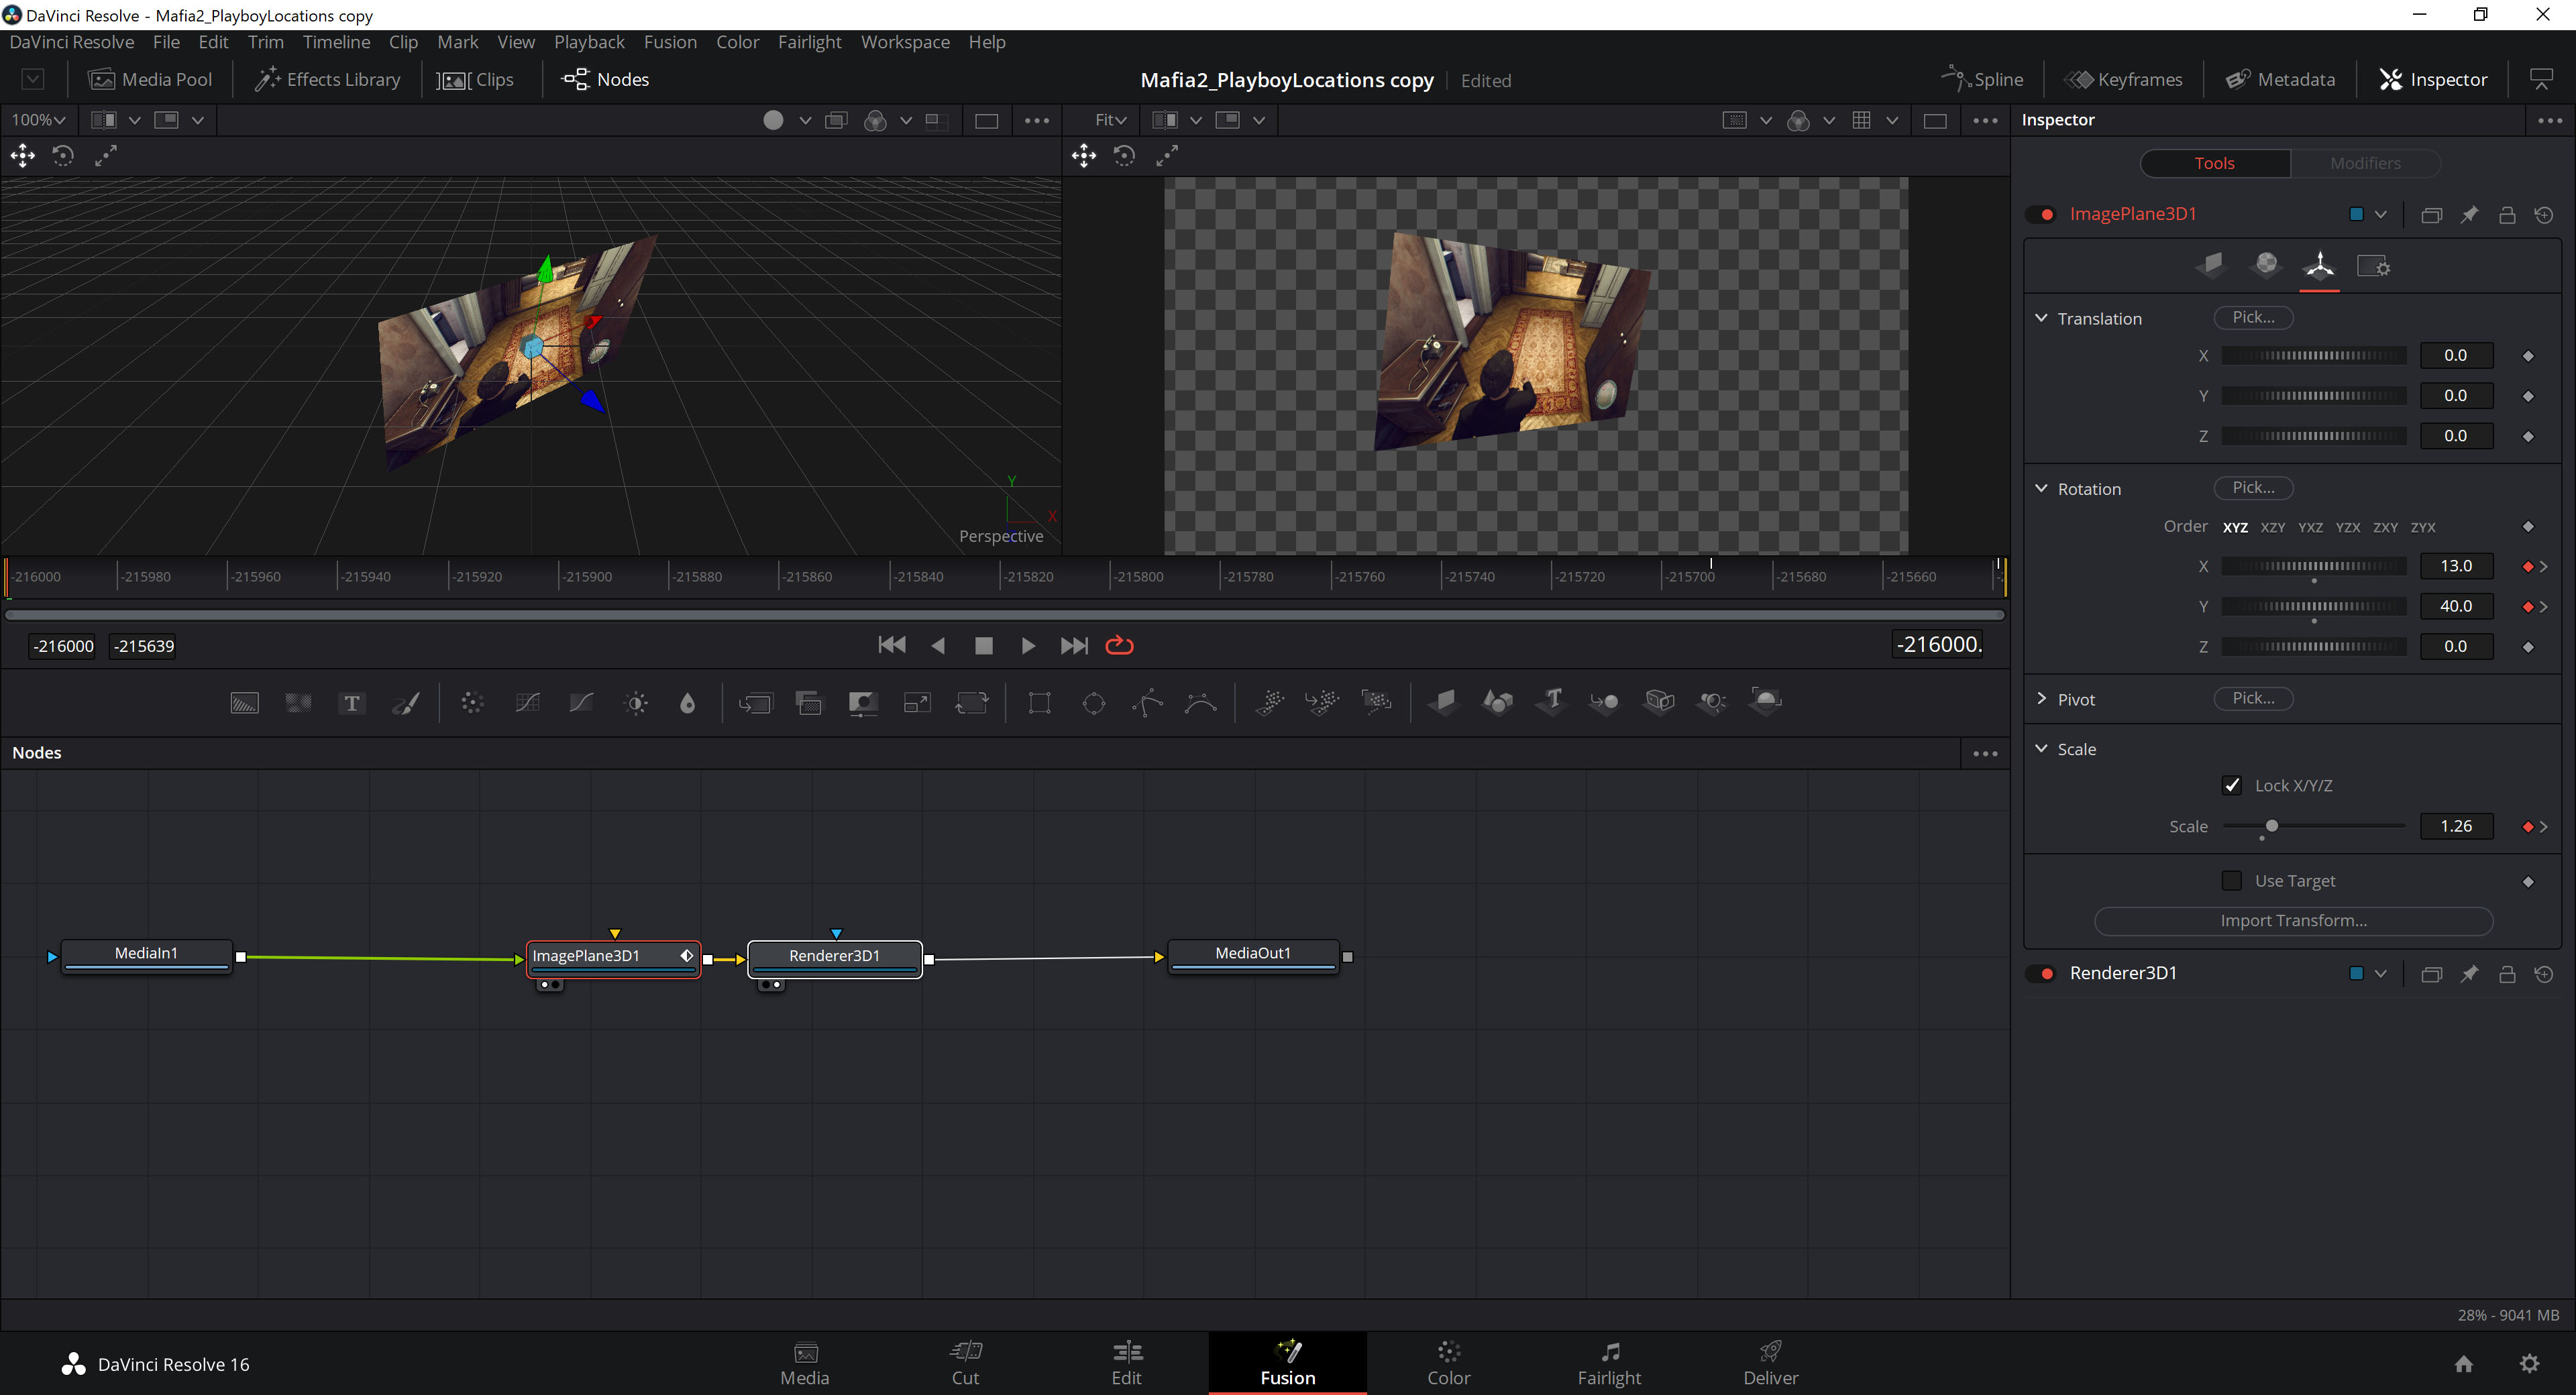Open the left viewer 100% zoom dropdown
The width and height of the screenshot is (2576, 1395).
(x=38, y=120)
